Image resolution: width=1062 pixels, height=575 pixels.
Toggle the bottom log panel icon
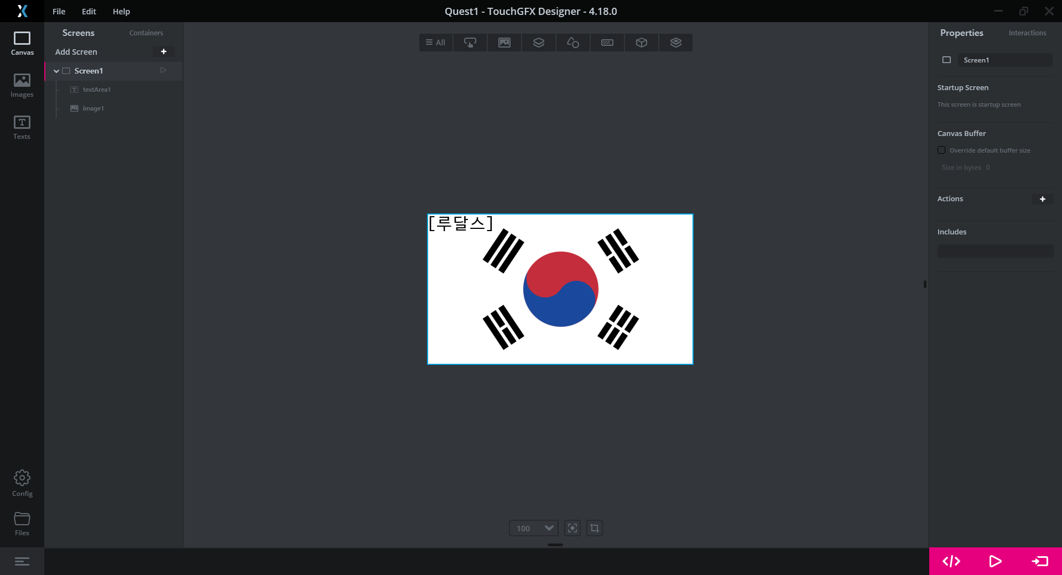22,562
